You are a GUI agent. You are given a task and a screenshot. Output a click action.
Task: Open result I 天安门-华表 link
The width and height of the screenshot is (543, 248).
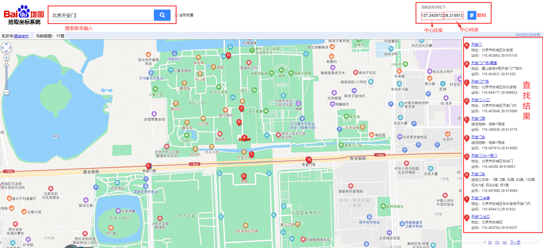[x=480, y=198]
